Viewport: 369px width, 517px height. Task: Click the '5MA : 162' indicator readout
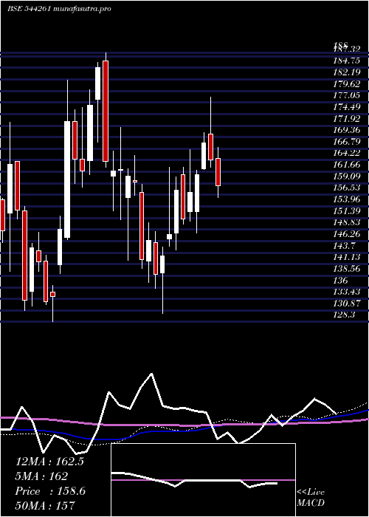pos(41,476)
